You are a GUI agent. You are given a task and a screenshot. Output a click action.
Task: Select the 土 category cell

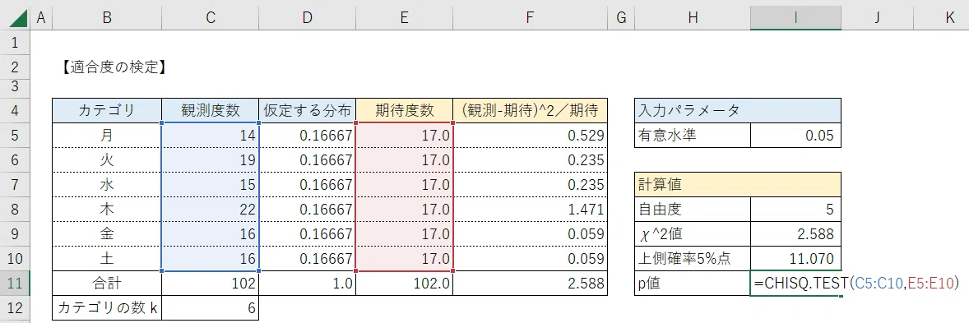pyautogui.click(x=107, y=259)
